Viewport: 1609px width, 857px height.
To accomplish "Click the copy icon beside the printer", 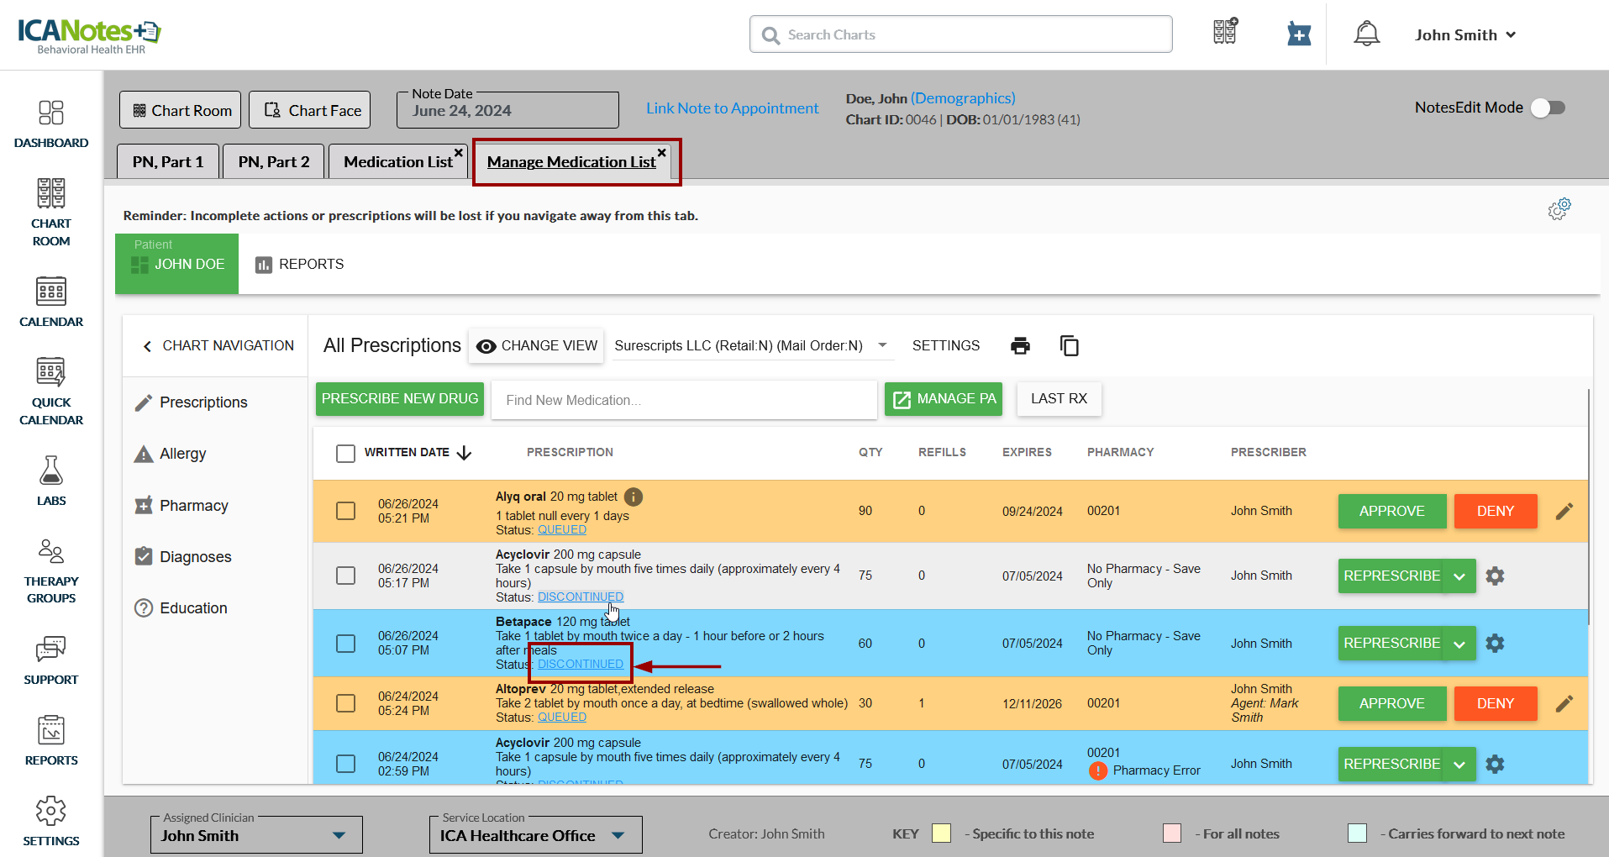I will pos(1069,345).
